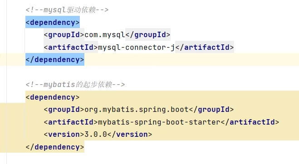Click the mysql driver dependency comment
This screenshot has height=164, width=299.
point(67,10)
